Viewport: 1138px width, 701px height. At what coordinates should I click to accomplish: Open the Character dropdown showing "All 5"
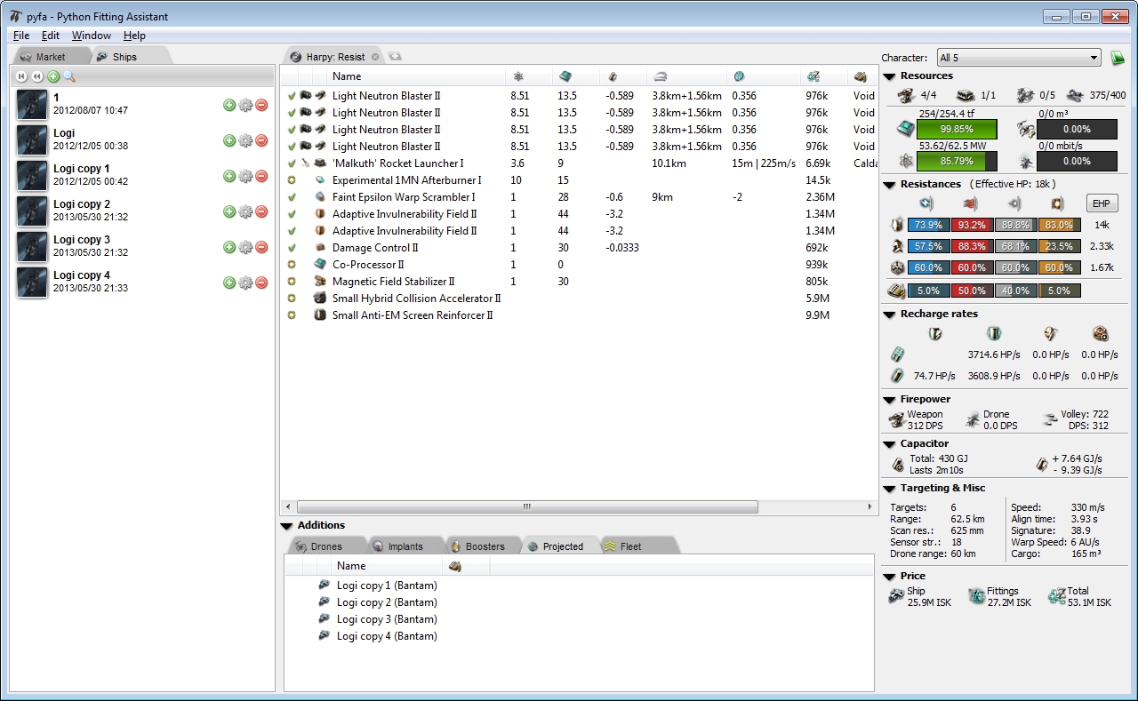click(1018, 59)
